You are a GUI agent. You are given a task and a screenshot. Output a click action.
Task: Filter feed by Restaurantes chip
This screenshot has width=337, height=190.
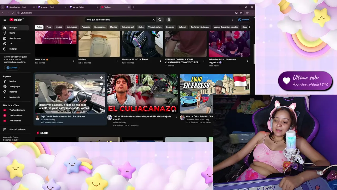pos(100,27)
